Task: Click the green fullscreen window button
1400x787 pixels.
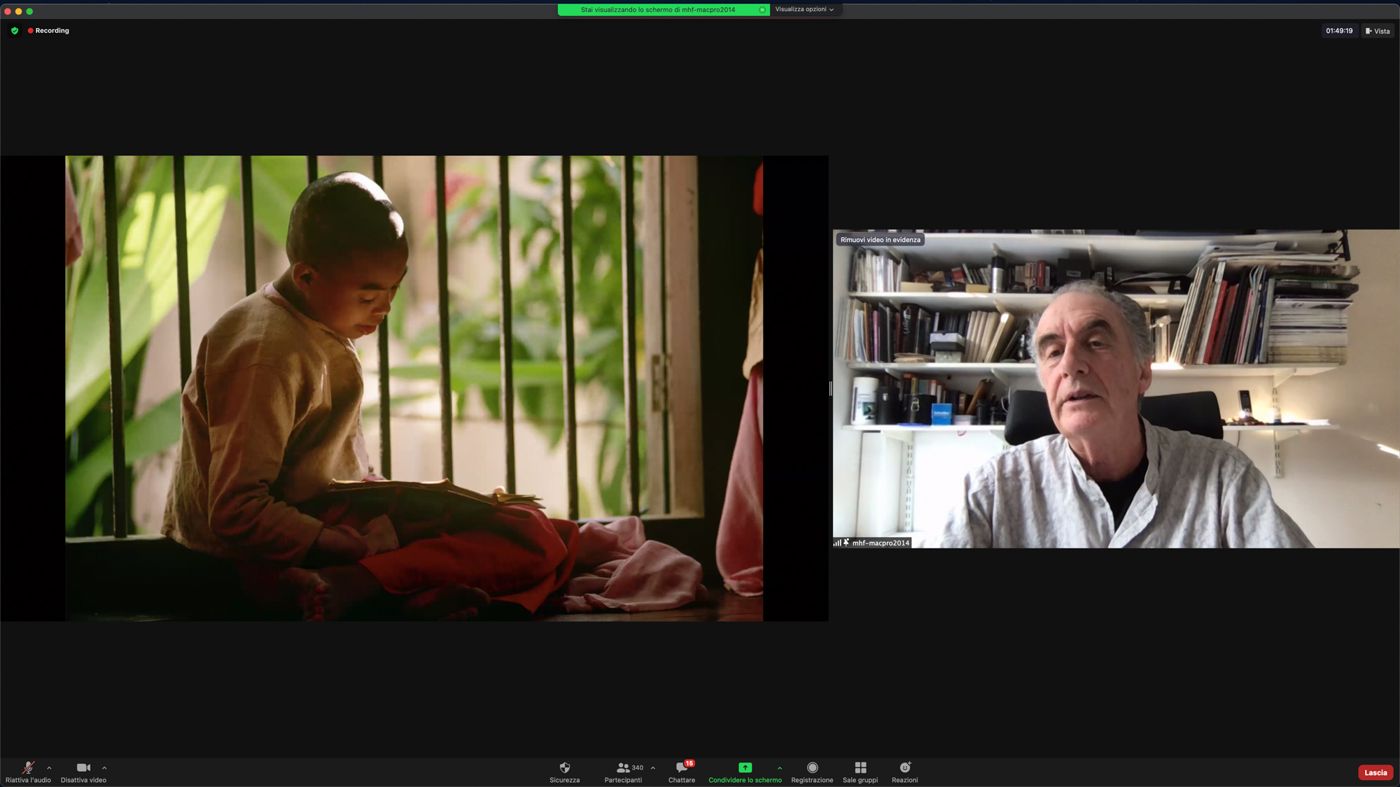Action: (29, 11)
